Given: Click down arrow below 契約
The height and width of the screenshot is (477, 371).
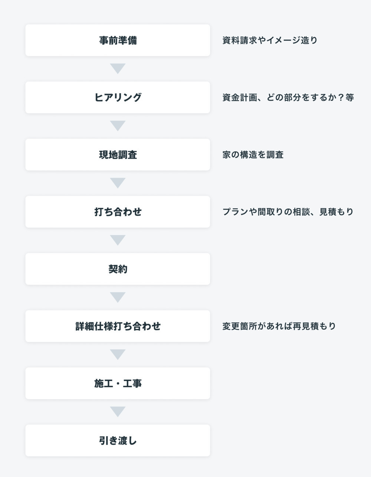Looking at the screenshot, I should tap(118, 297).
